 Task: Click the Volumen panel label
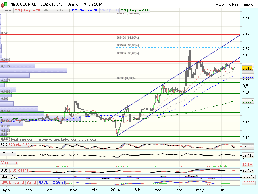(x=10, y=163)
